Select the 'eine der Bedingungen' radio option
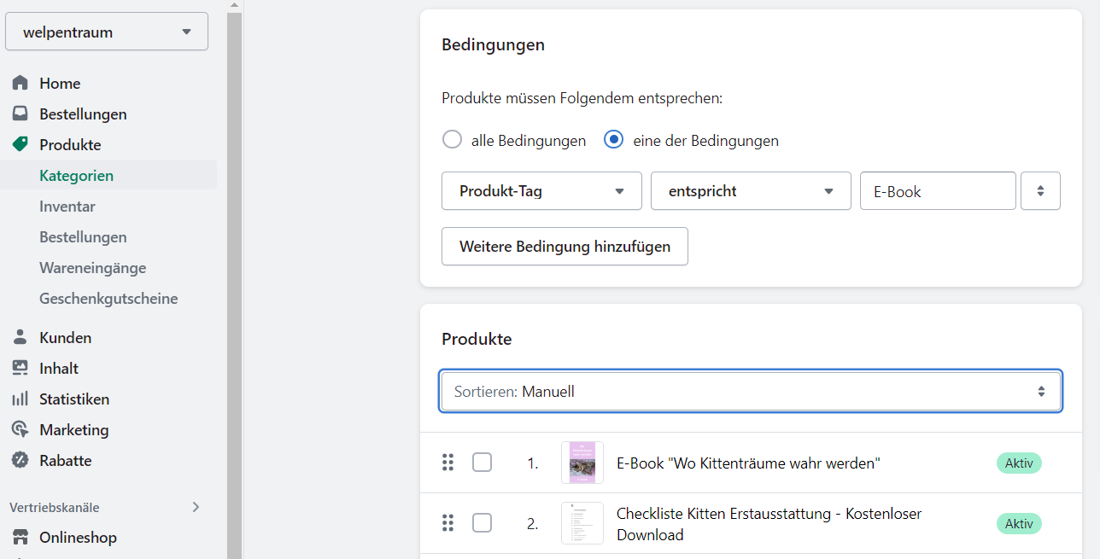This screenshot has height=559, width=1100. [613, 140]
